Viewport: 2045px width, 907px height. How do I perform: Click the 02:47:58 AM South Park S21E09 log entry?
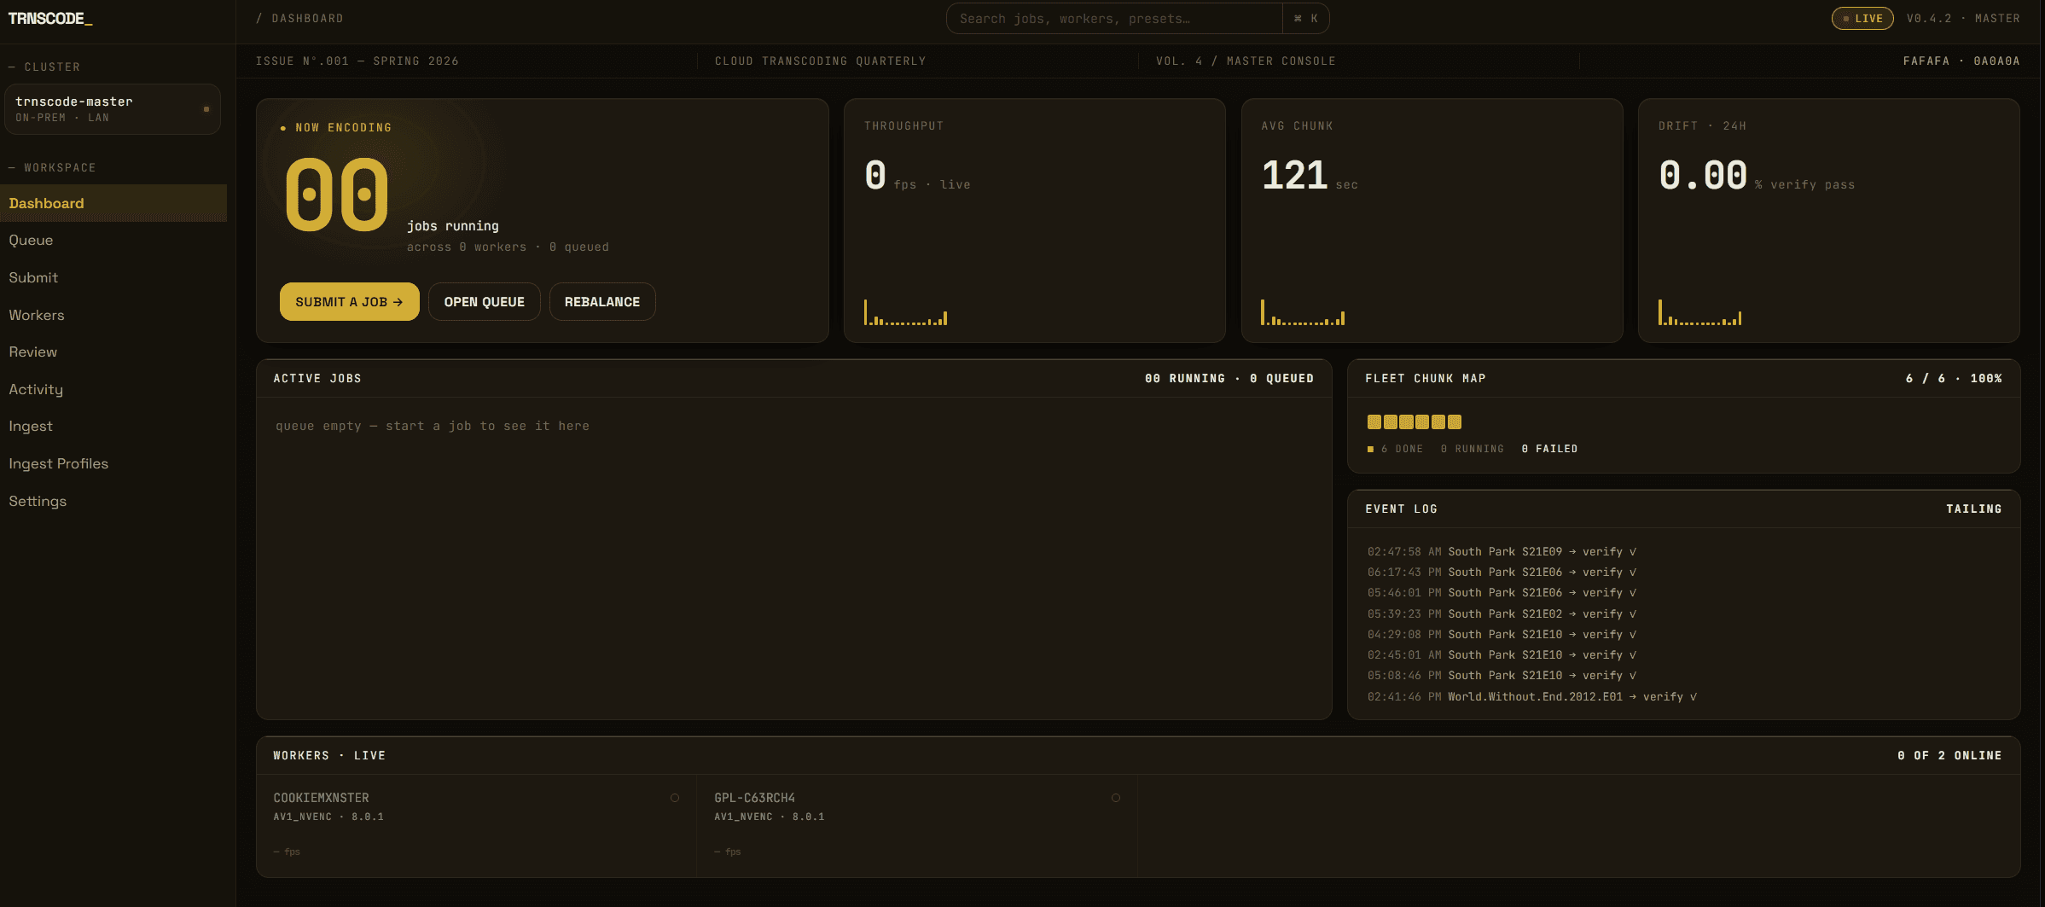(x=1502, y=552)
